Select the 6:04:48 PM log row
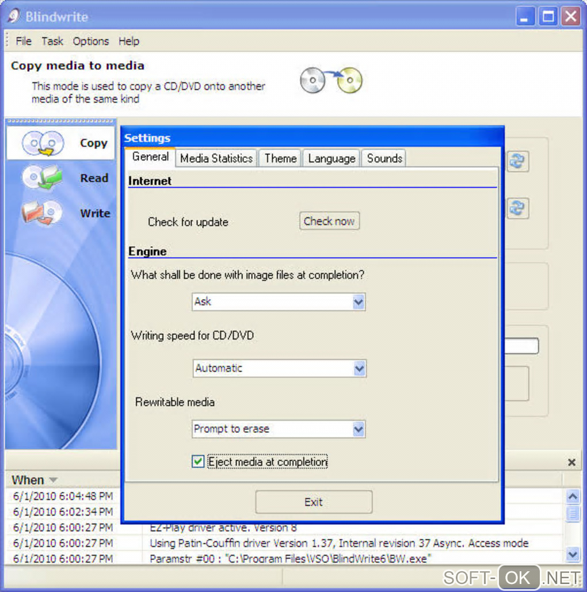Viewport: 587px width, 592px height. (x=63, y=496)
